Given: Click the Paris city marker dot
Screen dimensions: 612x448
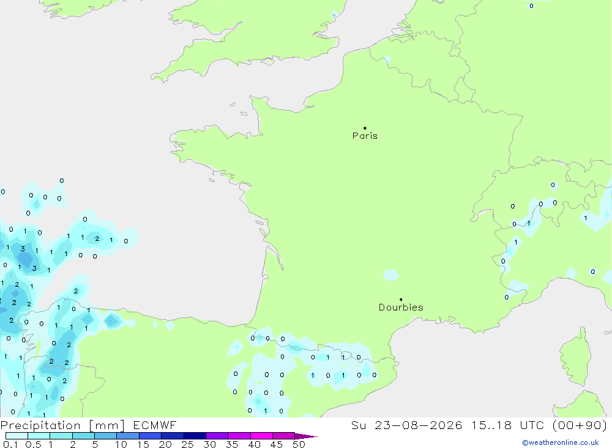Looking at the screenshot, I should (365, 128).
